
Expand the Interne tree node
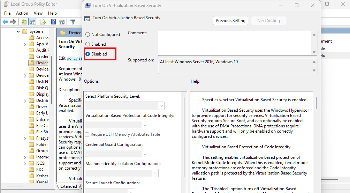click(x=25, y=157)
